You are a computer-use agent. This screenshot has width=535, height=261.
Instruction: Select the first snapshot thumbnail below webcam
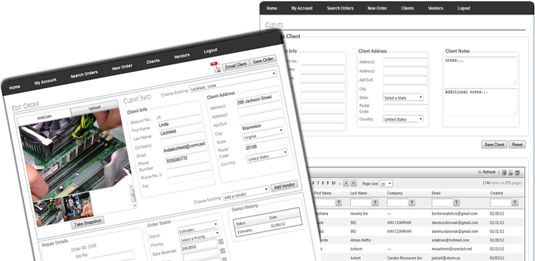(x=47, y=212)
